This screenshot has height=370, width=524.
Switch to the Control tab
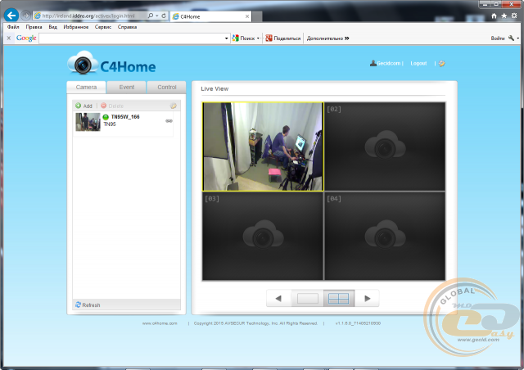[x=167, y=88]
